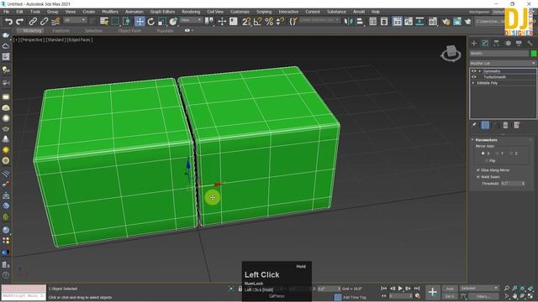
Task: Choose the Rectangular Selection Region tool
Action: [x=115, y=22]
